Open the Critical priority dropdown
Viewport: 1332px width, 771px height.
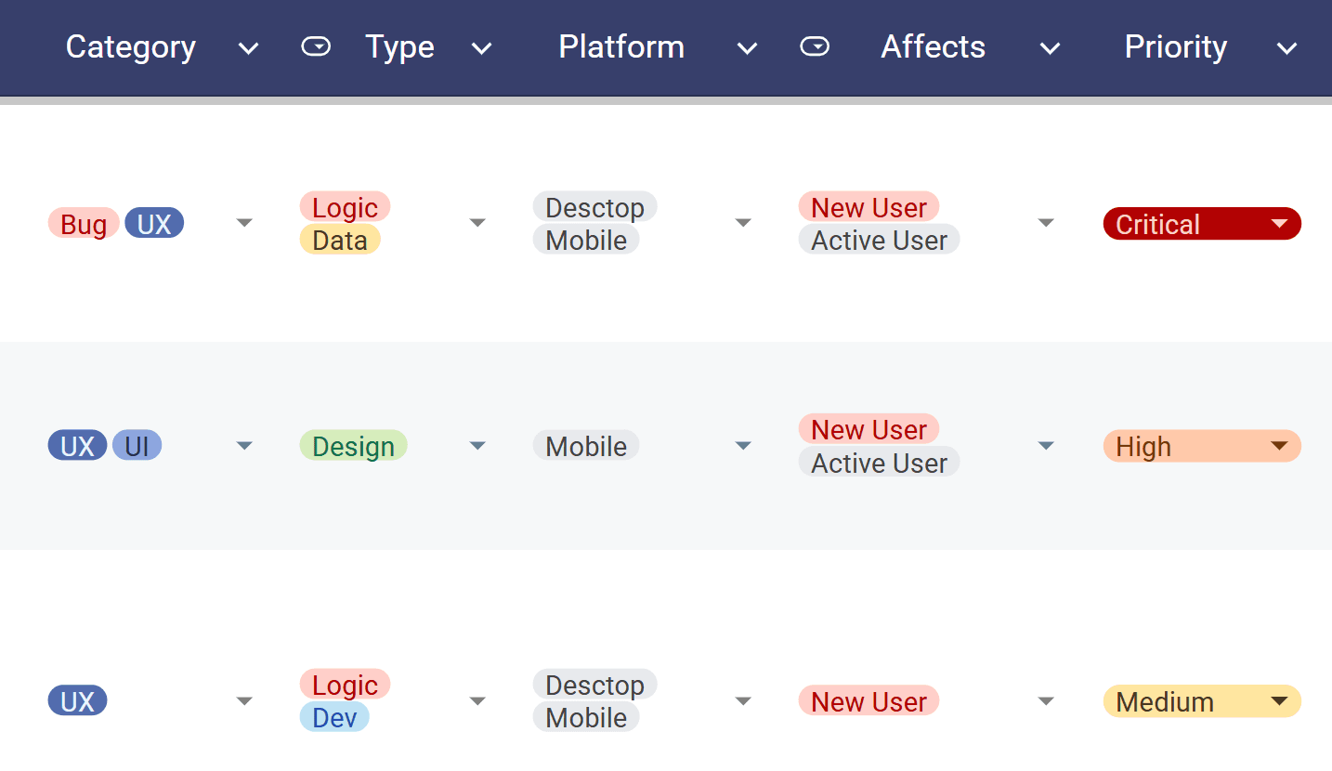coord(1279,224)
